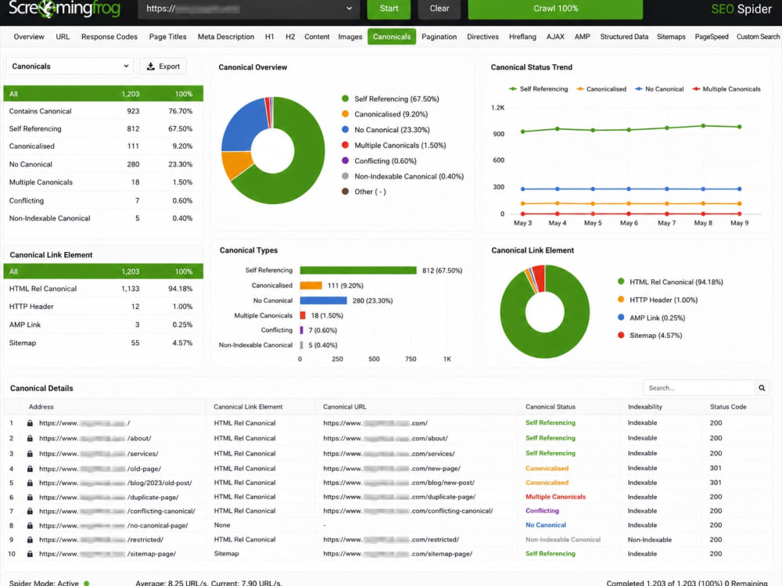Click the No Canonical status in row 8
This screenshot has width=782, height=586.
pyautogui.click(x=546, y=525)
